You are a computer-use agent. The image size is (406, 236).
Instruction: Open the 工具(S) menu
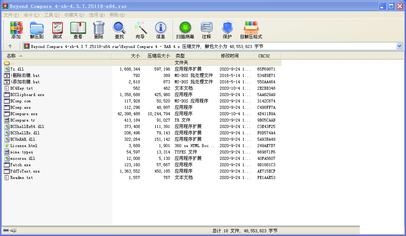(x=52, y=15)
